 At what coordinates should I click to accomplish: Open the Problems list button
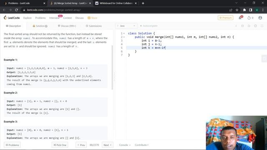pyautogui.click(x=12, y=145)
